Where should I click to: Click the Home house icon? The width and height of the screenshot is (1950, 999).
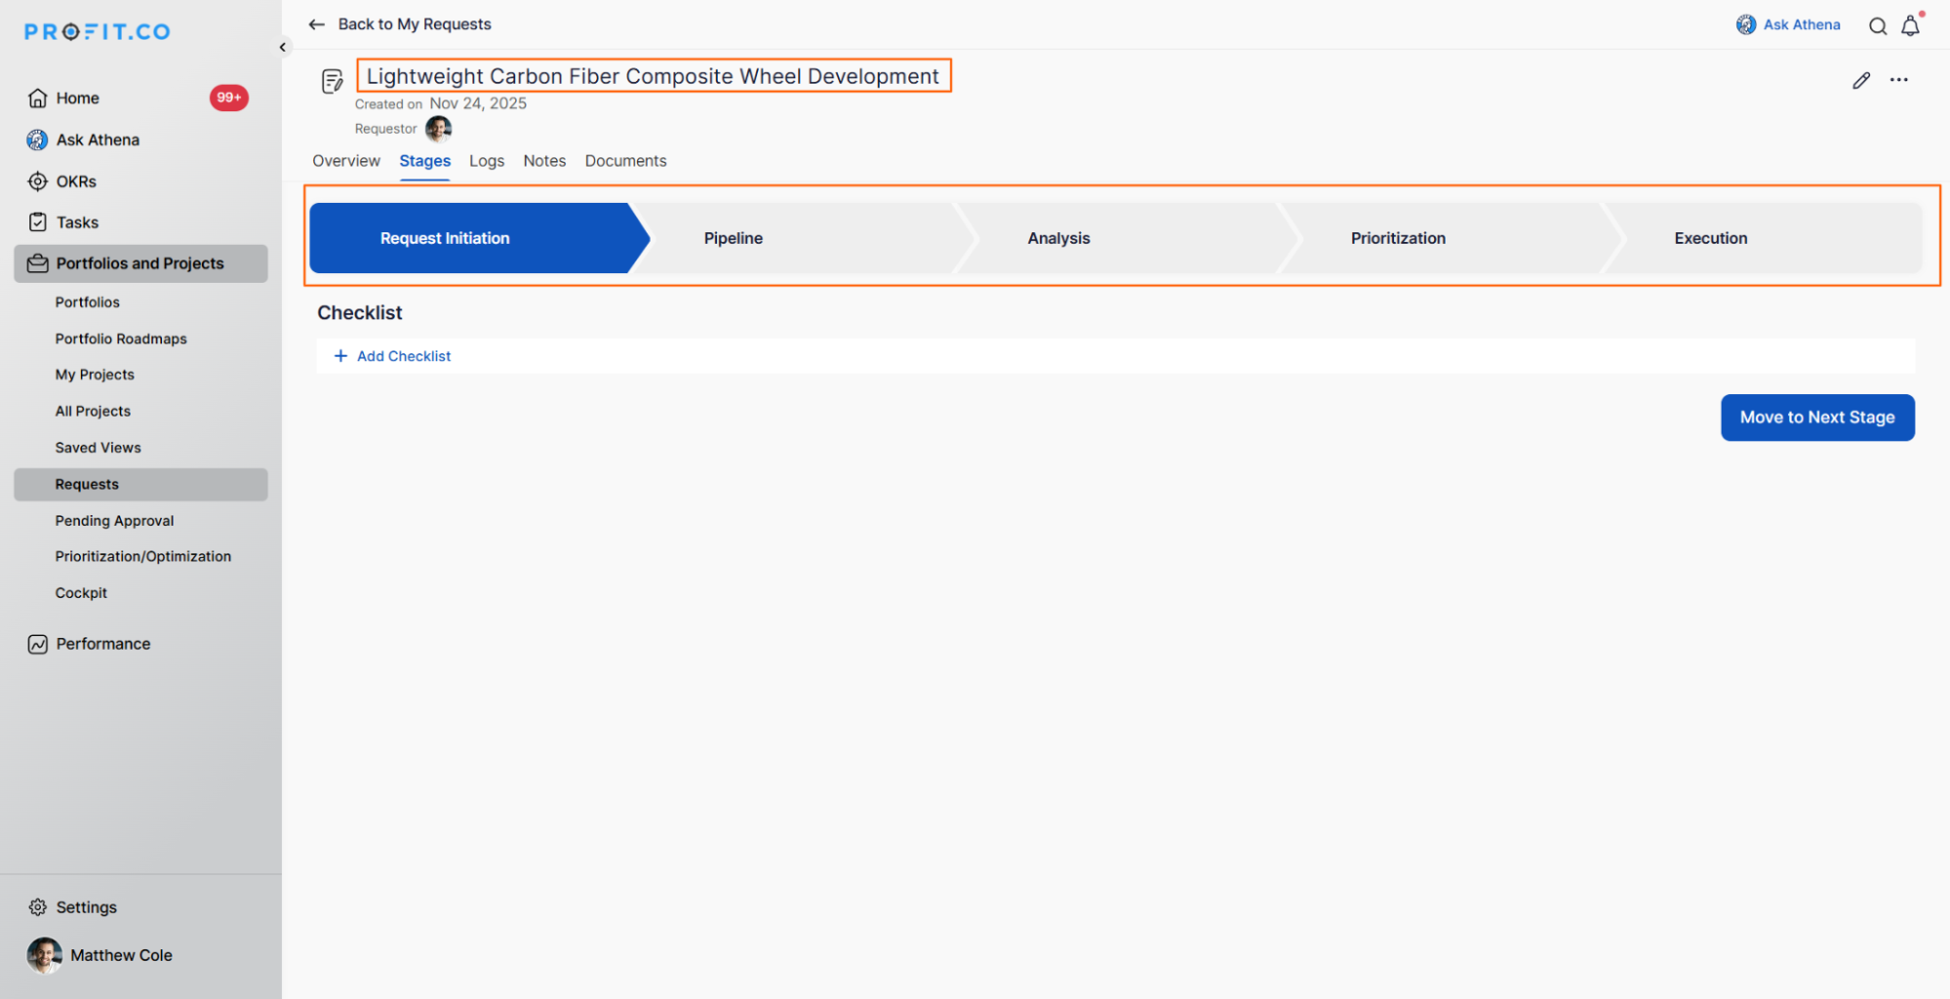coord(38,99)
